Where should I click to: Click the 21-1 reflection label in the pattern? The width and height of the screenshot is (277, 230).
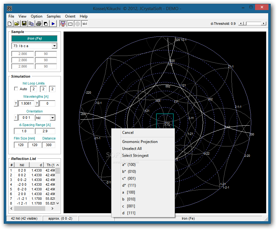[231, 67]
